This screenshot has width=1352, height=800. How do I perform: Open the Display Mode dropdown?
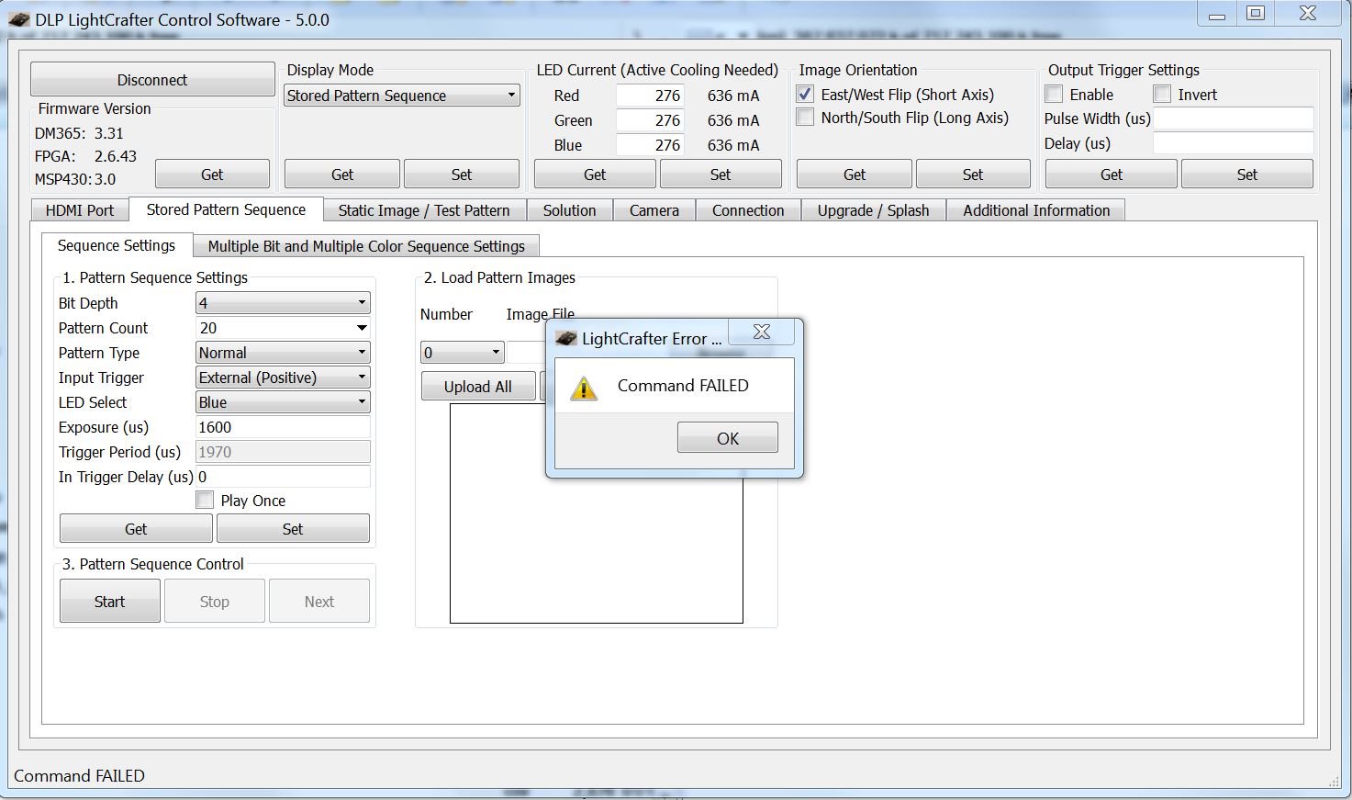coord(402,96)
